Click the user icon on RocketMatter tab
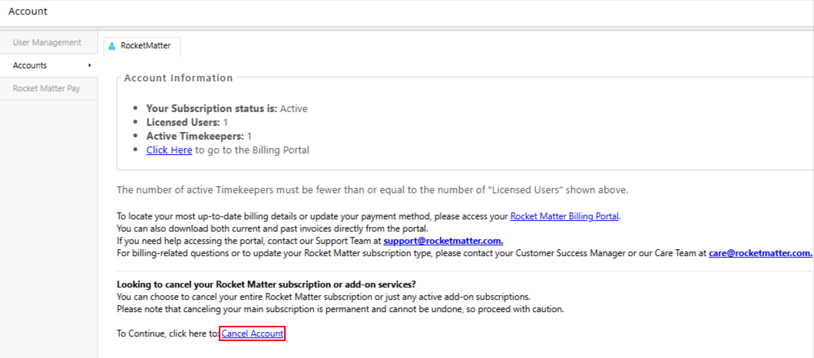This screenshot has height=358, width=814. (111, 46)
